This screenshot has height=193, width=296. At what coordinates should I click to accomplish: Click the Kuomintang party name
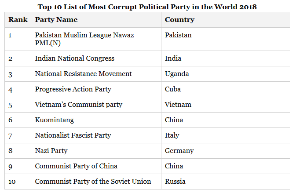[55, 120]
